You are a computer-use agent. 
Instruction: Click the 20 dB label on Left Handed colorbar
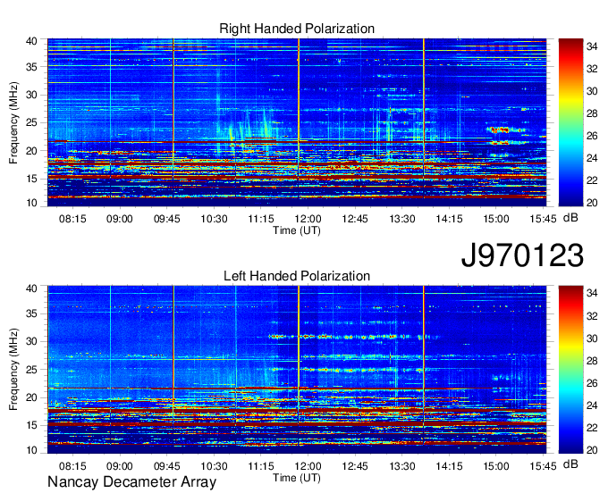click(x=592, y=450)
